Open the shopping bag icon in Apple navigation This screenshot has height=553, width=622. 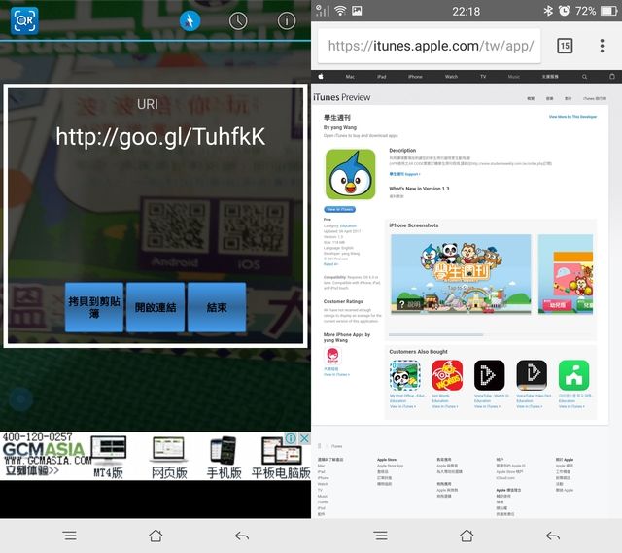tap(612, 77)
